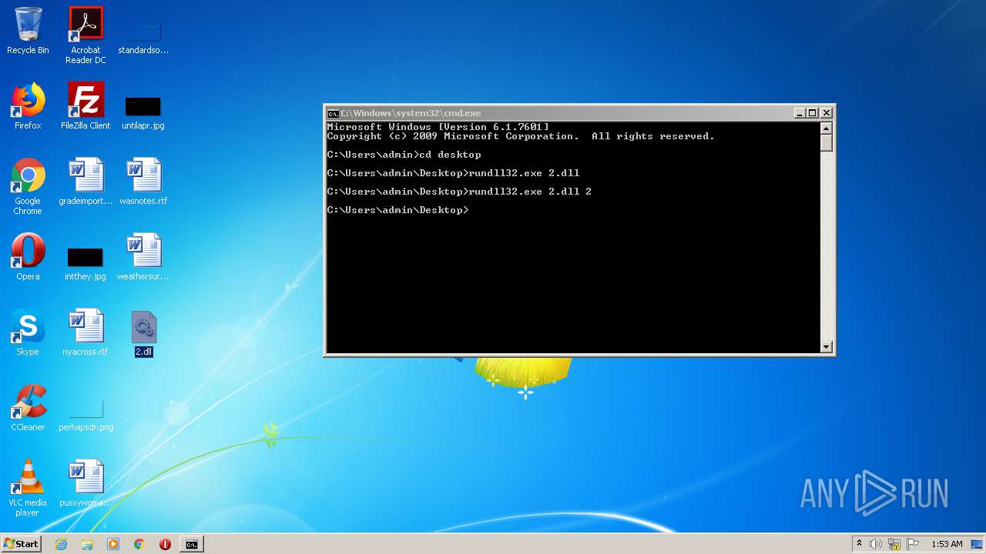Open VLC media player shortcut
This screenshot has height=554, width=986.
pos(28,488)
